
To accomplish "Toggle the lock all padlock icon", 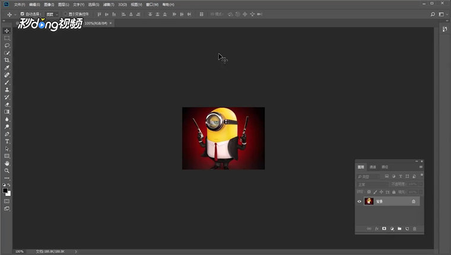I will pos(394,192).
